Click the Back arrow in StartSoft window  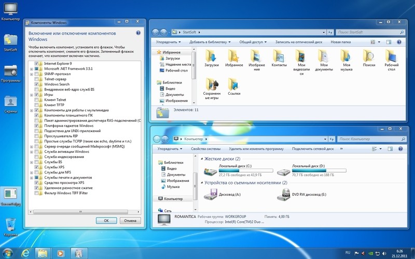(x=156, y=32)
